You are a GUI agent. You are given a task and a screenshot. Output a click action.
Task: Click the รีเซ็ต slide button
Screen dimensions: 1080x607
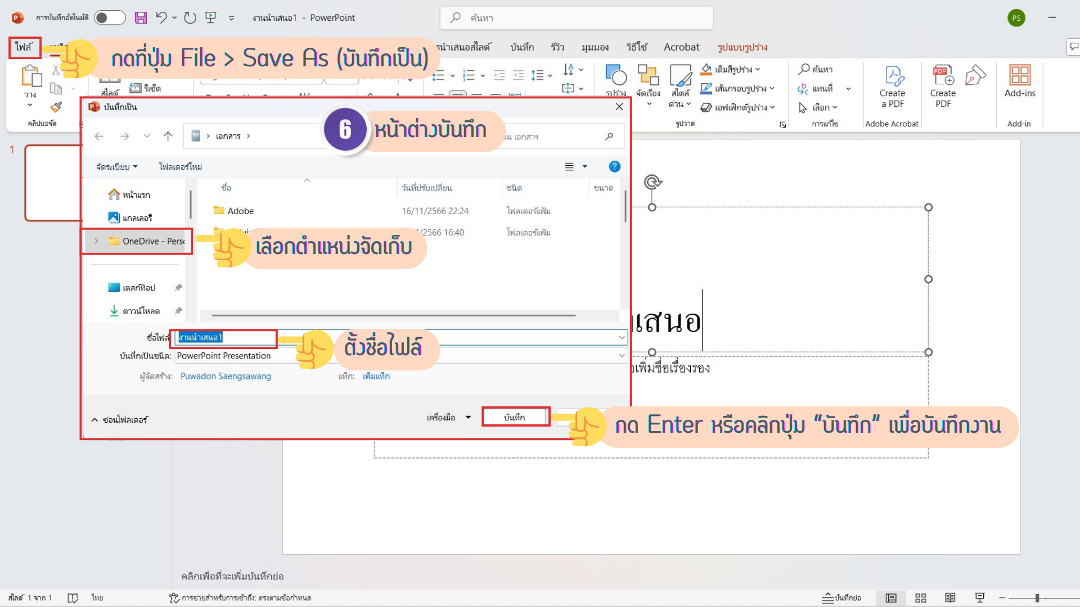tap(145, 88)
